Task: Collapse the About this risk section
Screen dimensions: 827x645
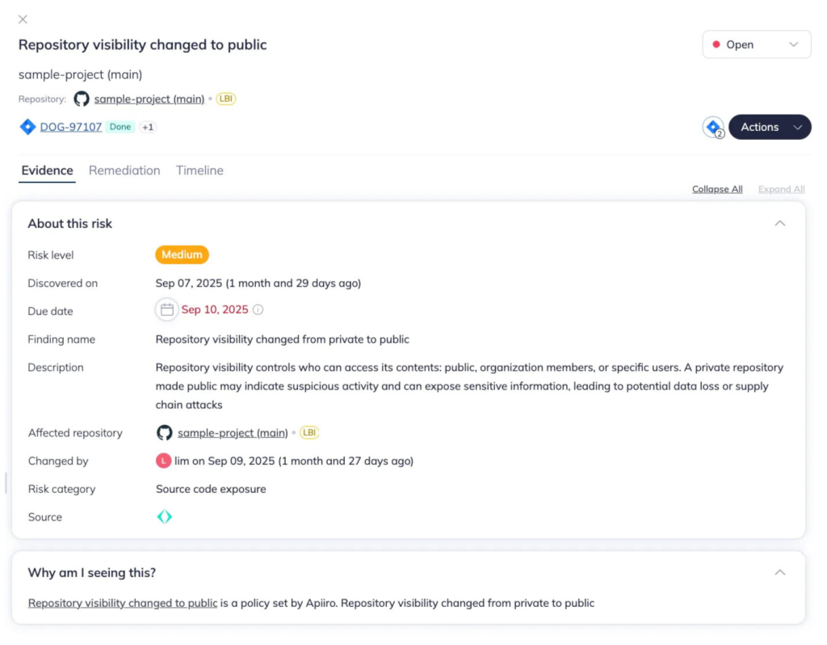Action: click(779, 223)
